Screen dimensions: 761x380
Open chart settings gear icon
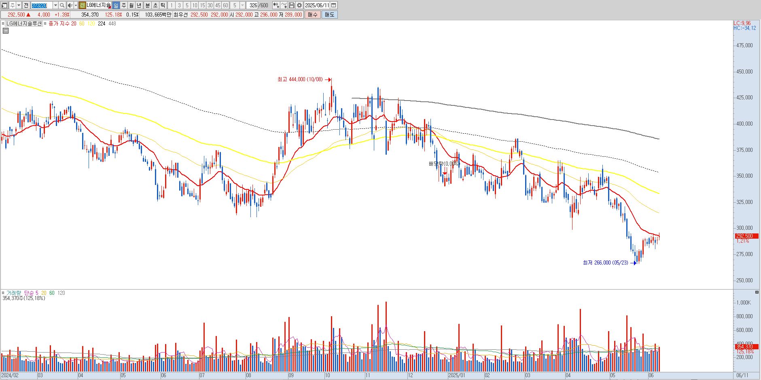pos(299,5)
